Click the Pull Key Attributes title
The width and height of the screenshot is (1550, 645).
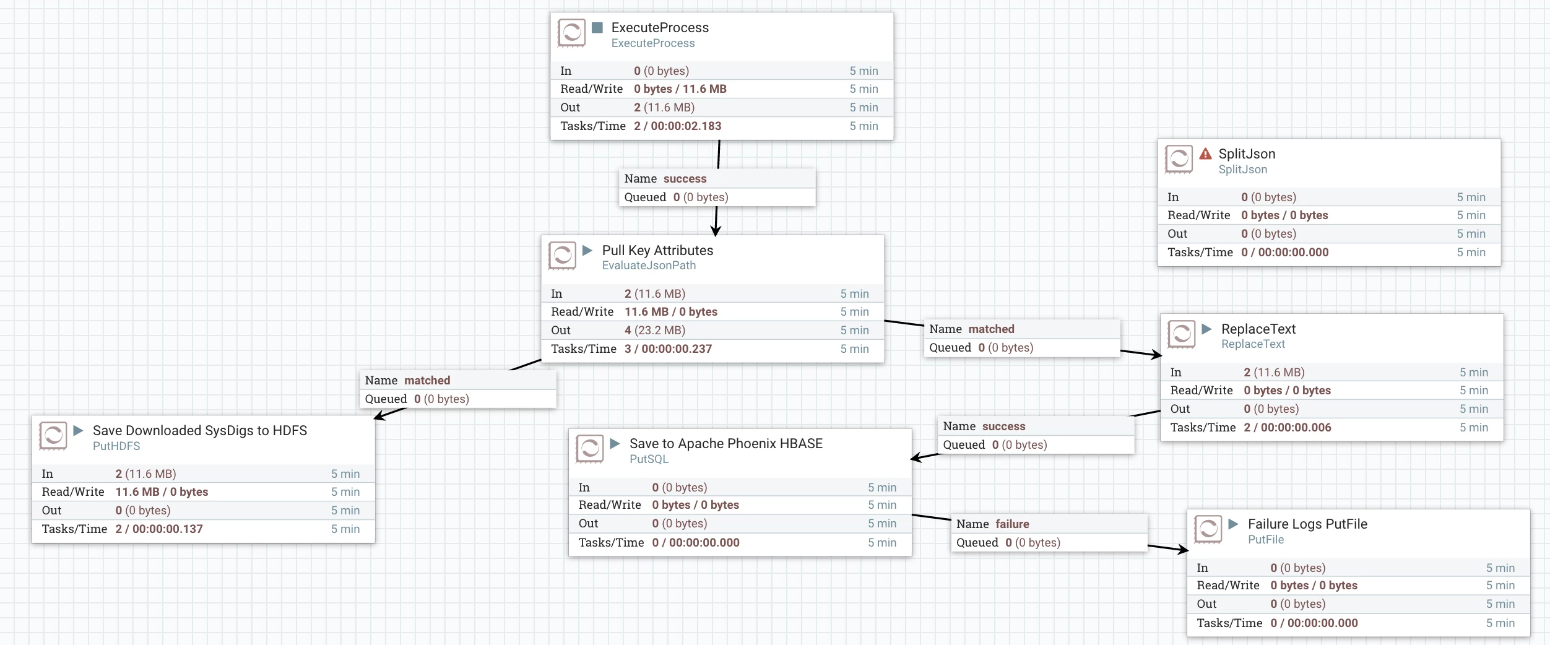pyautogui.click(x=657, y=250)
